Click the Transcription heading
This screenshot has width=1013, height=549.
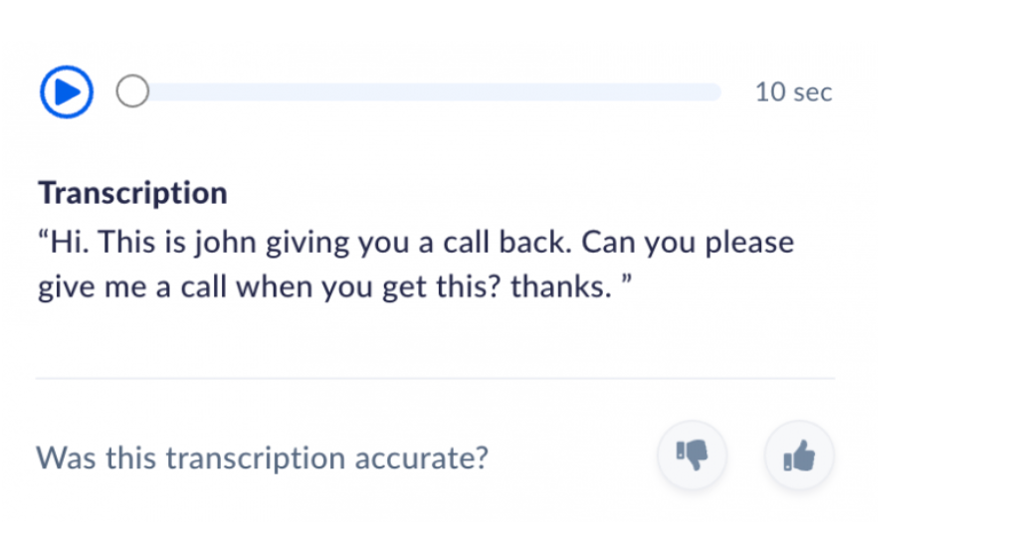(x=132, y=193)
